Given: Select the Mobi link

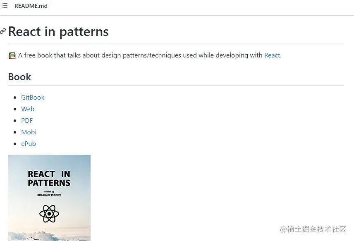Looking at the screenshot, I should click(x=29, y=132).
